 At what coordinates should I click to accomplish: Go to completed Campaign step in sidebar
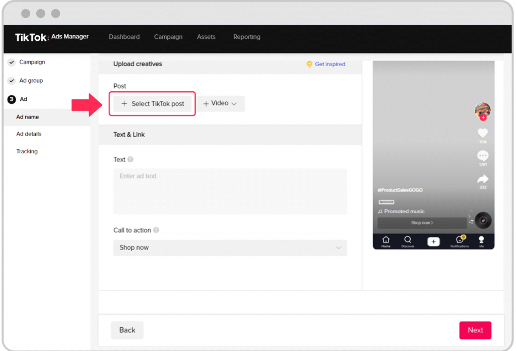[32, 62]
